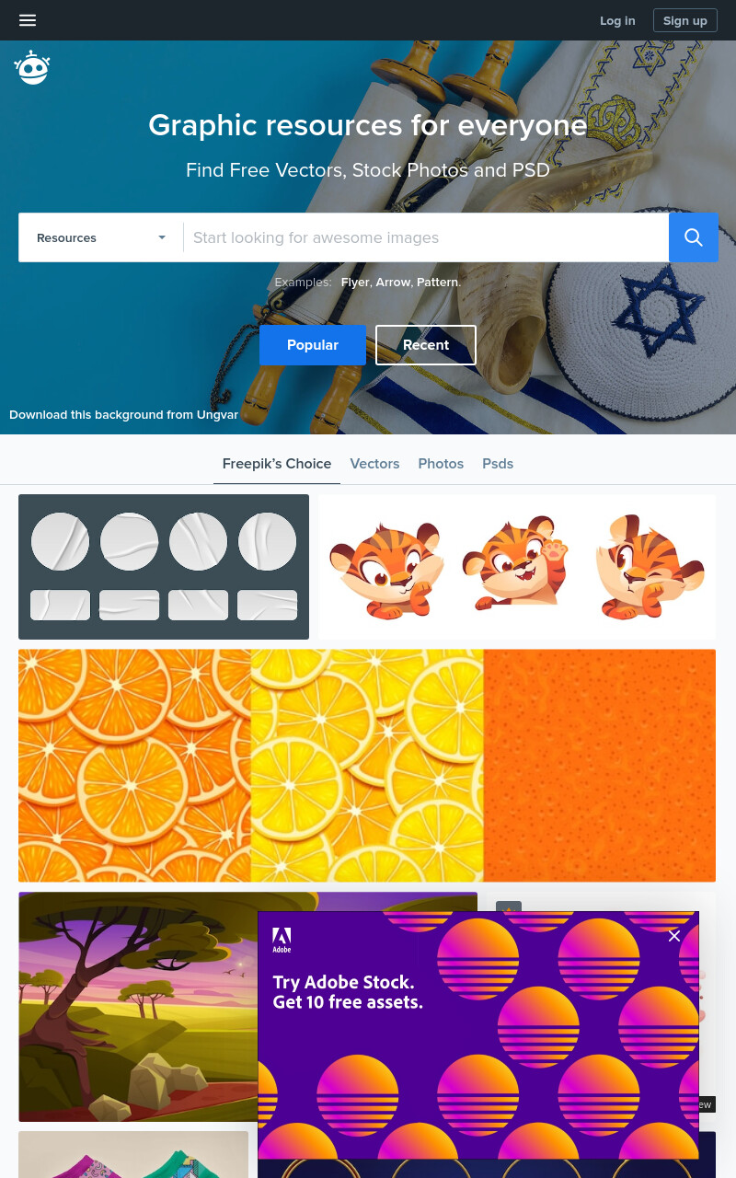
Task: Show Recent resources
Action: (426, 345)
